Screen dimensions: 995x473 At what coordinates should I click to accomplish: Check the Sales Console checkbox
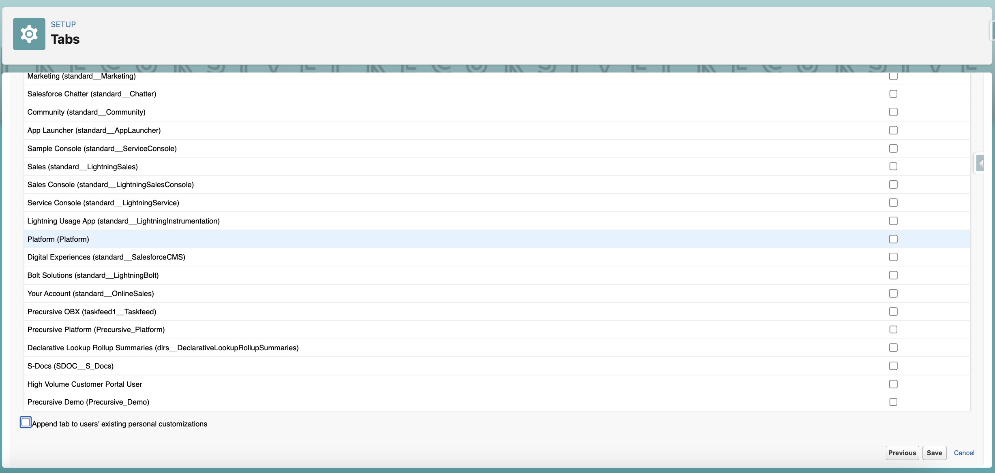tap(893, 184)
